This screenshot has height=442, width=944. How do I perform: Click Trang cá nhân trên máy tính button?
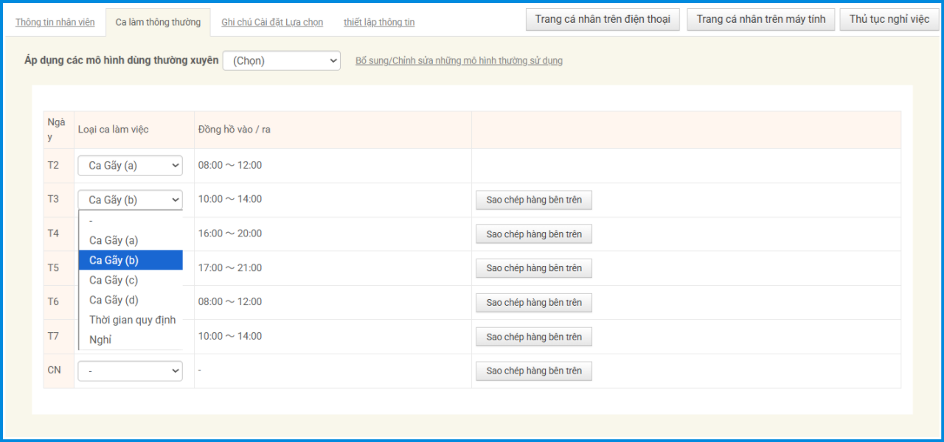(761, 19)
